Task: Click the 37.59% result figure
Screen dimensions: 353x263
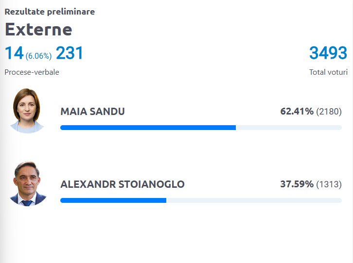Action: coord(297,184)
